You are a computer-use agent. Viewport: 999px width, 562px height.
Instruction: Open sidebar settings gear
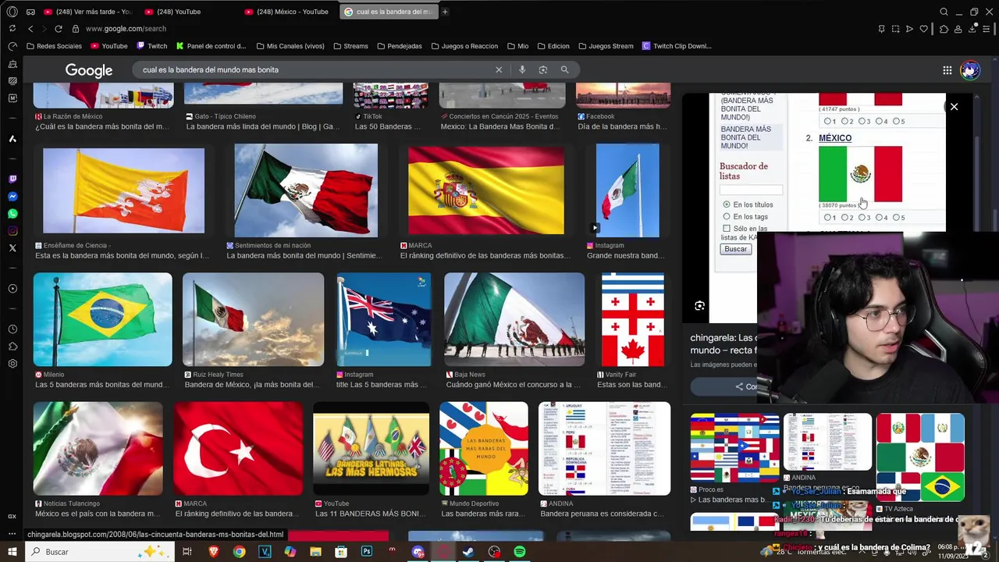[12, 364]
